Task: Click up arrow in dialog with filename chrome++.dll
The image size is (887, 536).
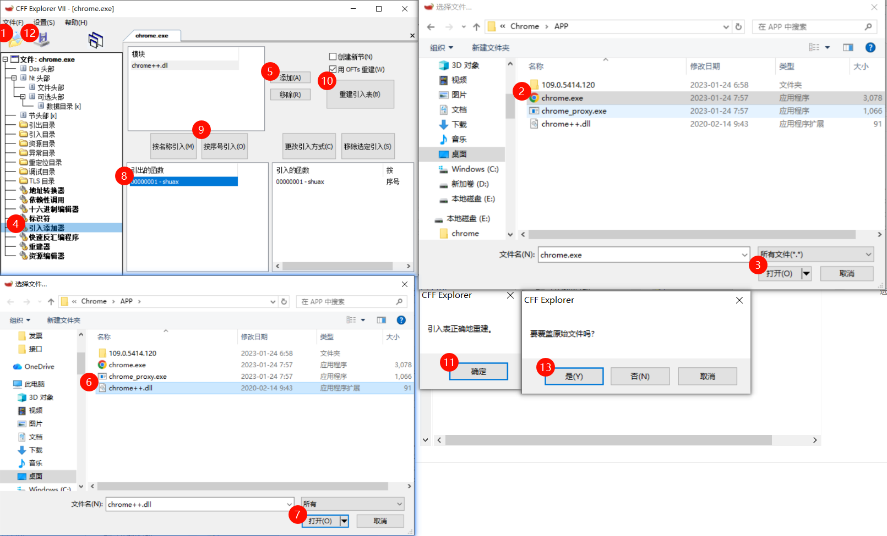Action: (51, 301)
